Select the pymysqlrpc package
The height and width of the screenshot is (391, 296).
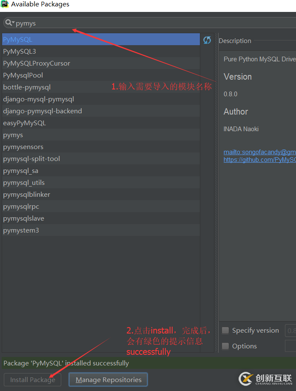(x=101, y=207)
